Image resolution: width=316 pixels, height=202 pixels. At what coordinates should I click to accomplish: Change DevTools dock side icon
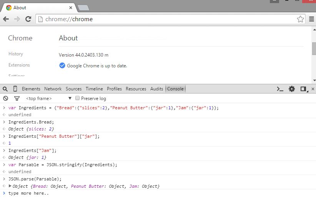303,89
